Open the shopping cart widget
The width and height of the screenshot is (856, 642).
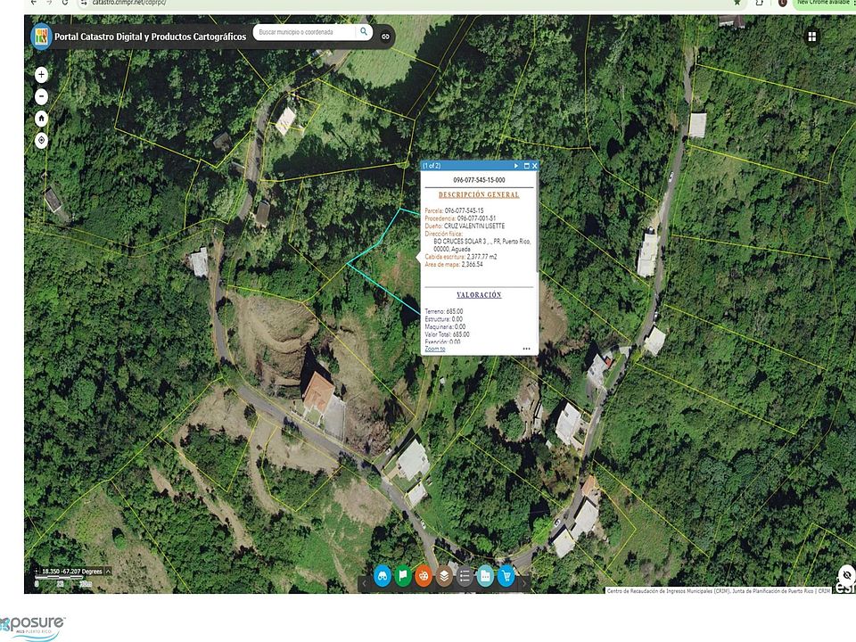(x=506, y=576)
